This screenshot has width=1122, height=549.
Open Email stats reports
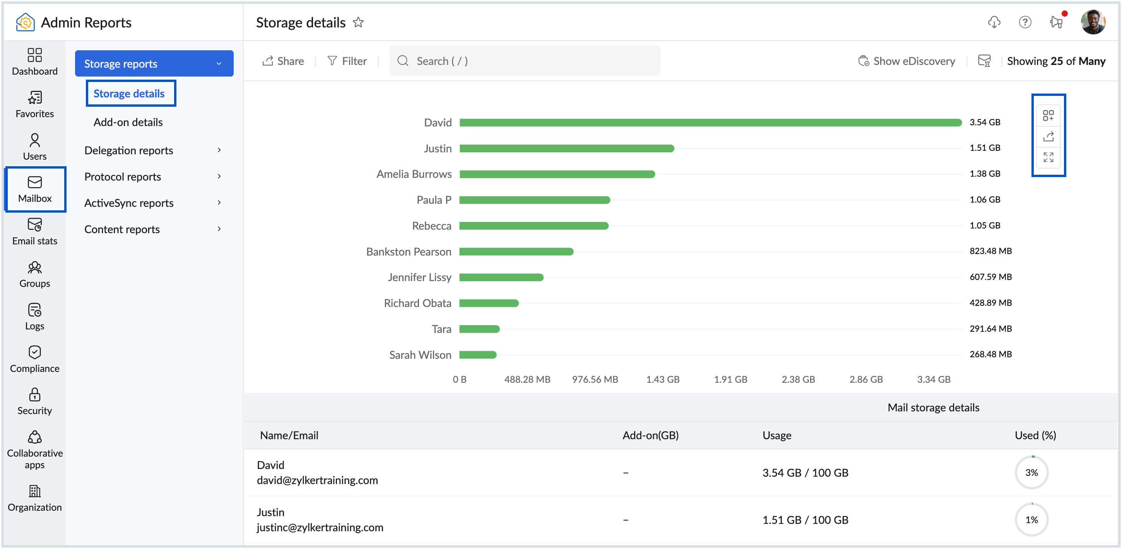click(34, 232)
